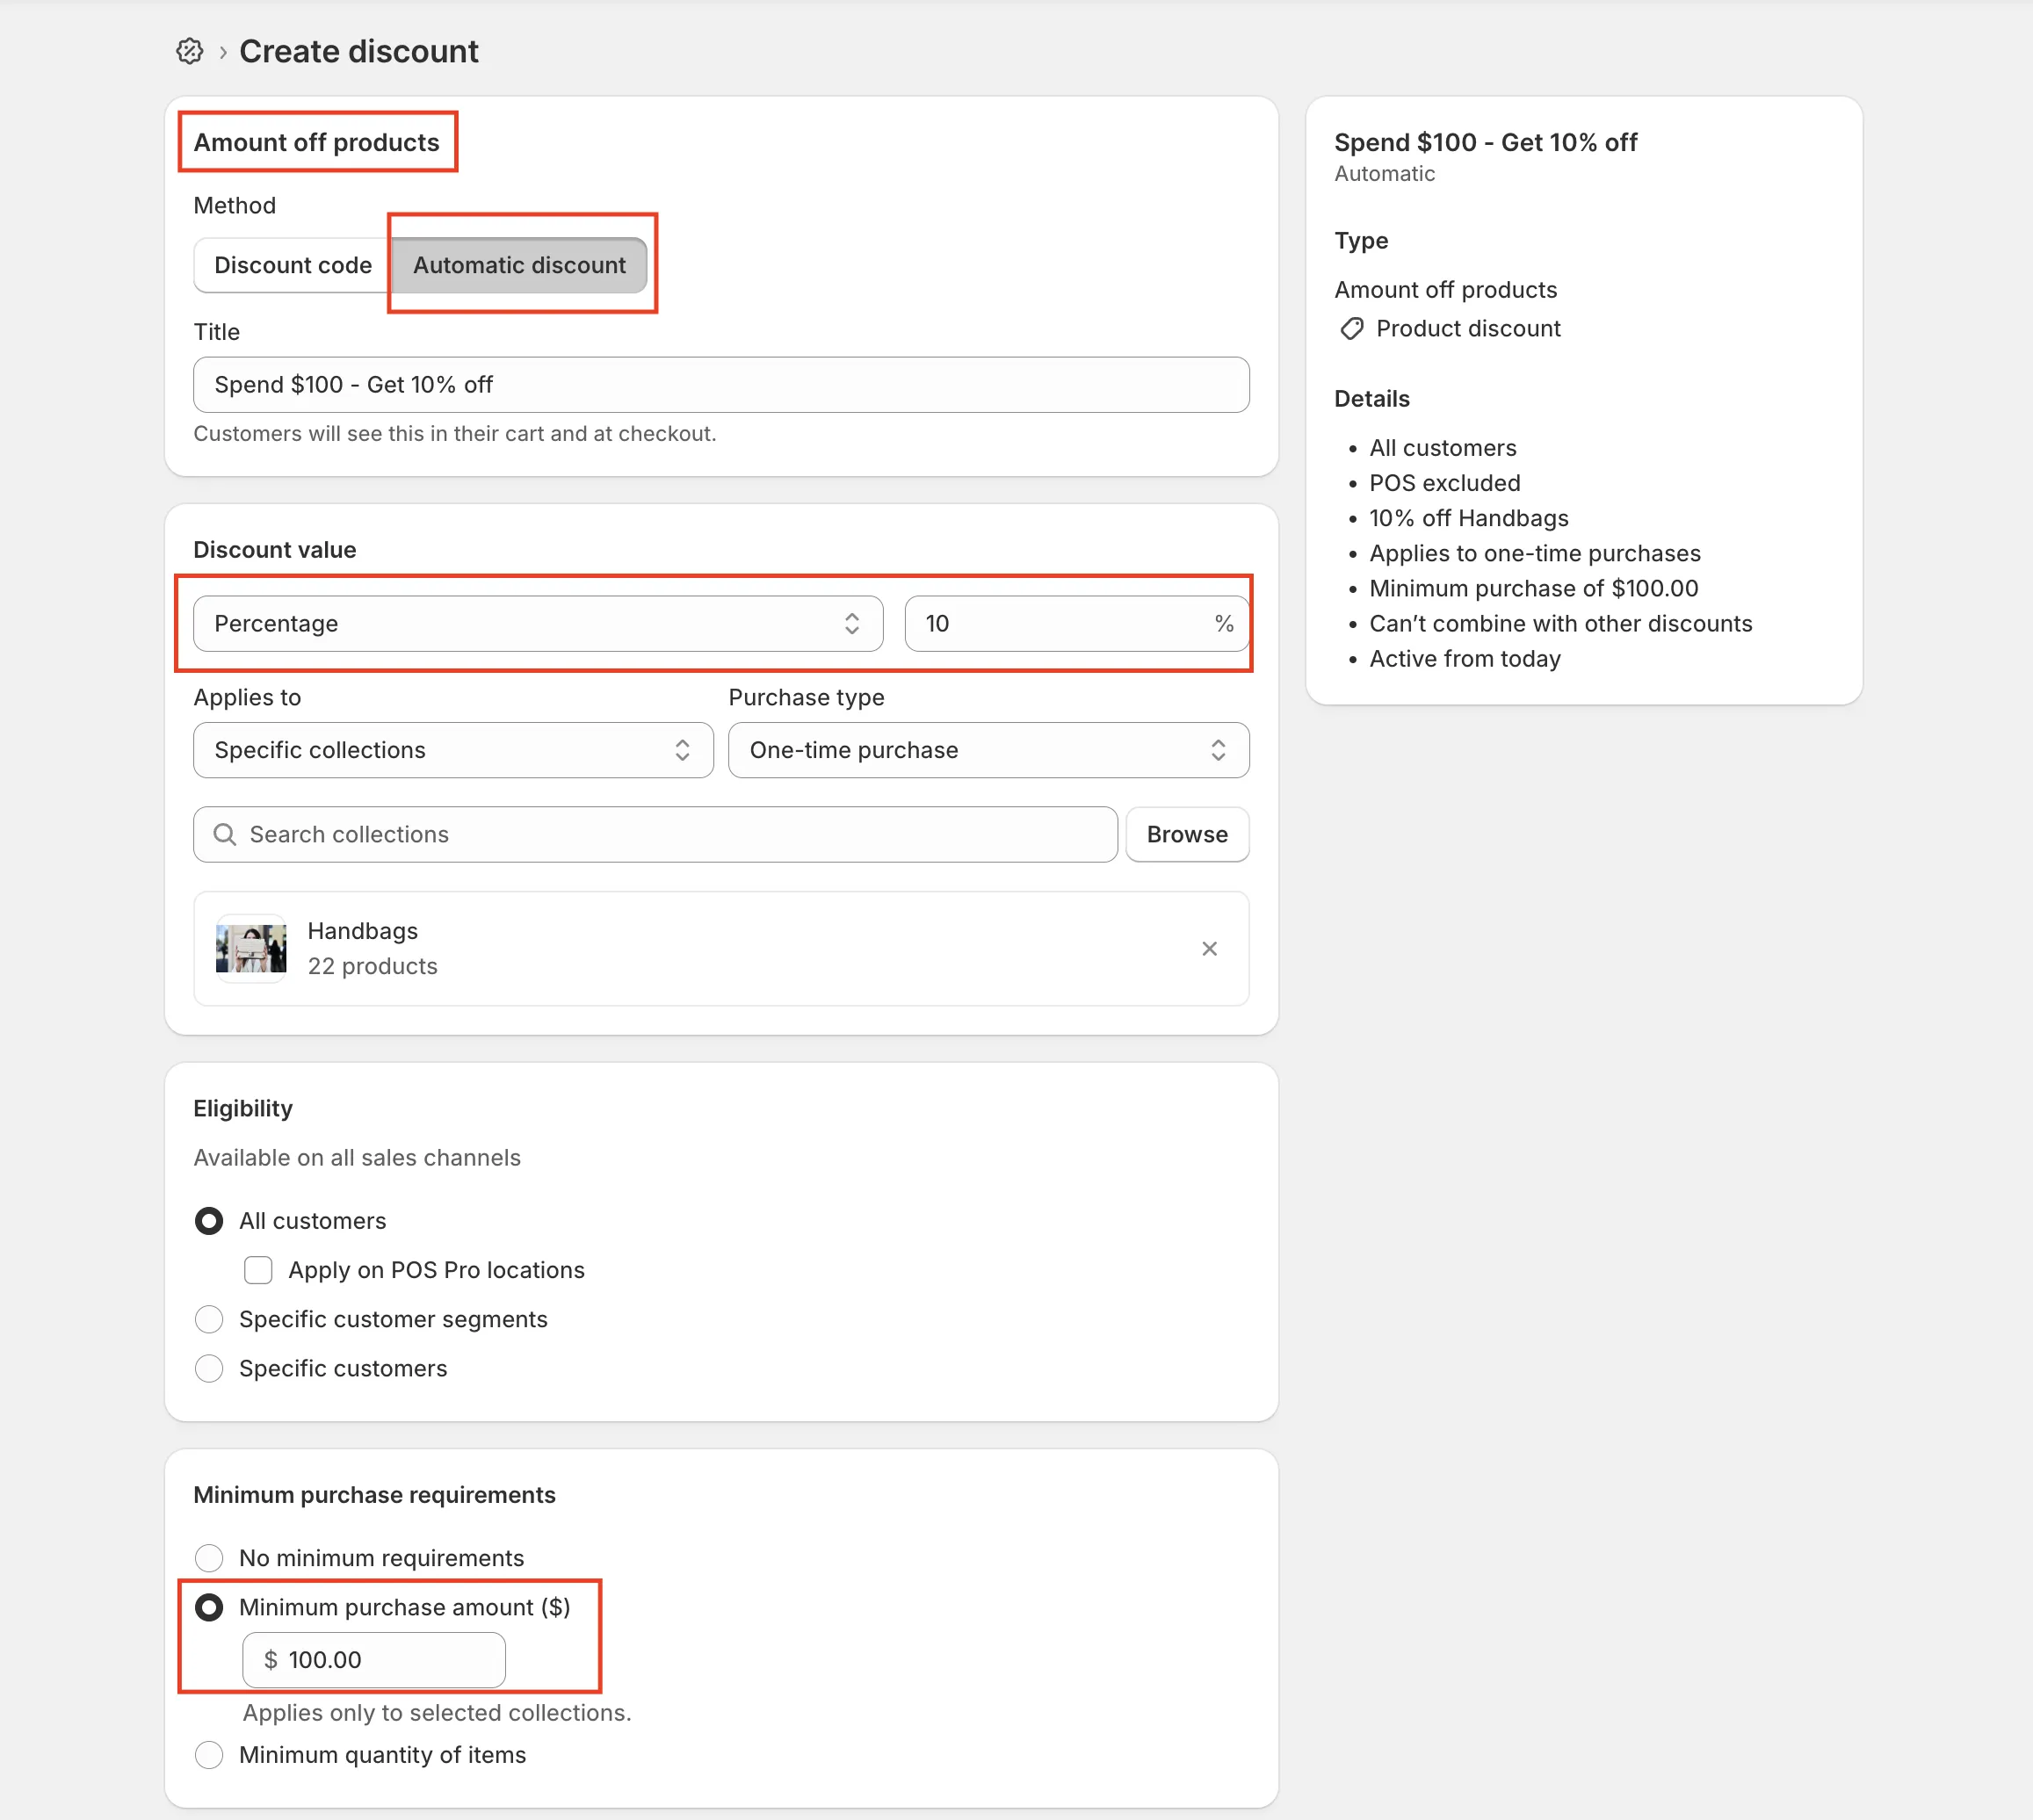Choose Minimum quantity of items option
The width and height of the screenshot is (2033, 1820).
click(x=209, y=1755)
